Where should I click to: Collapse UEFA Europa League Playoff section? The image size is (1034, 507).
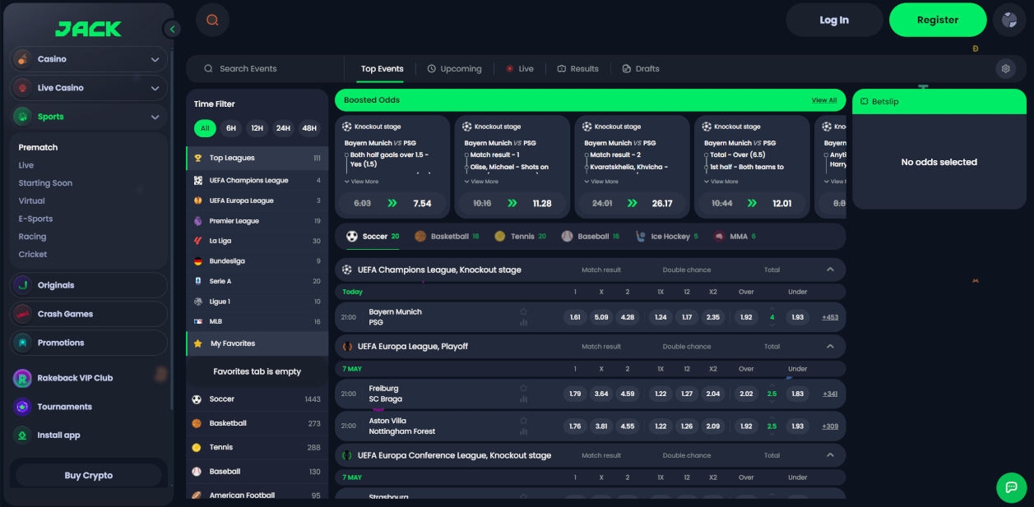tap(830, 346)
